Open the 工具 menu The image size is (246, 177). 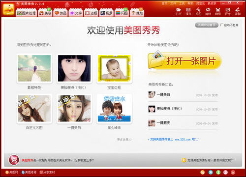coord(182,3)
